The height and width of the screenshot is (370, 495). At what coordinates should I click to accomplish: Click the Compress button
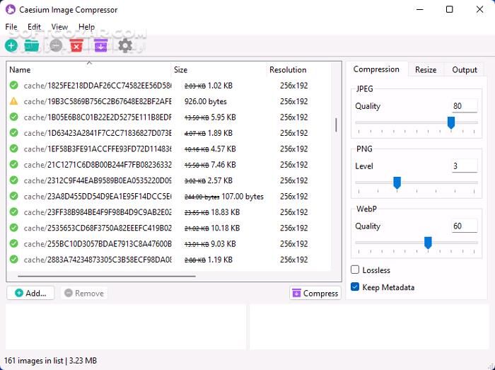tap(315, 293)
